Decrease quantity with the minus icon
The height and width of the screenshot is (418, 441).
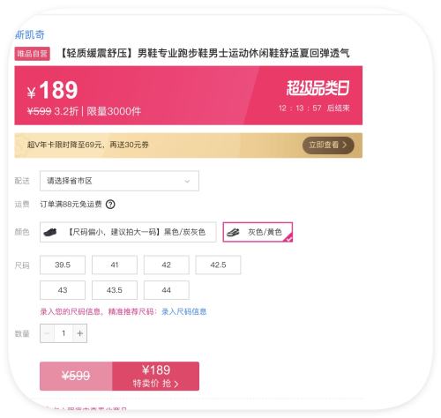pos(47,333)
